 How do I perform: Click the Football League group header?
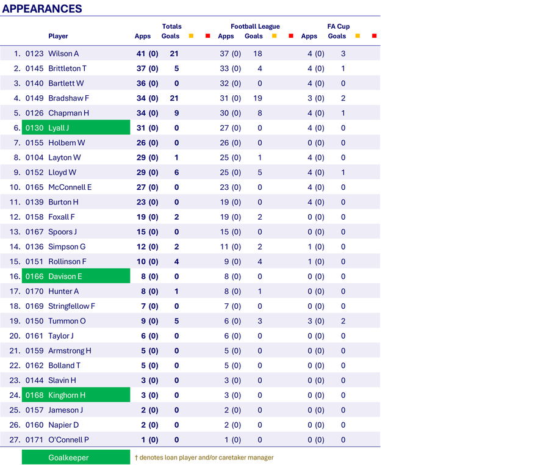(255, 26)
